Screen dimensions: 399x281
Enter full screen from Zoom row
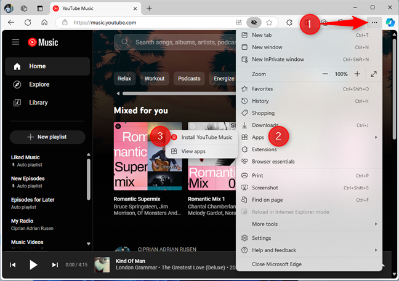[x=373, y=74]
